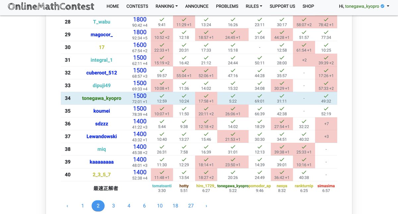Go to pagination page 18
This screenshot has width=398, height=214.
coord(175,206)
